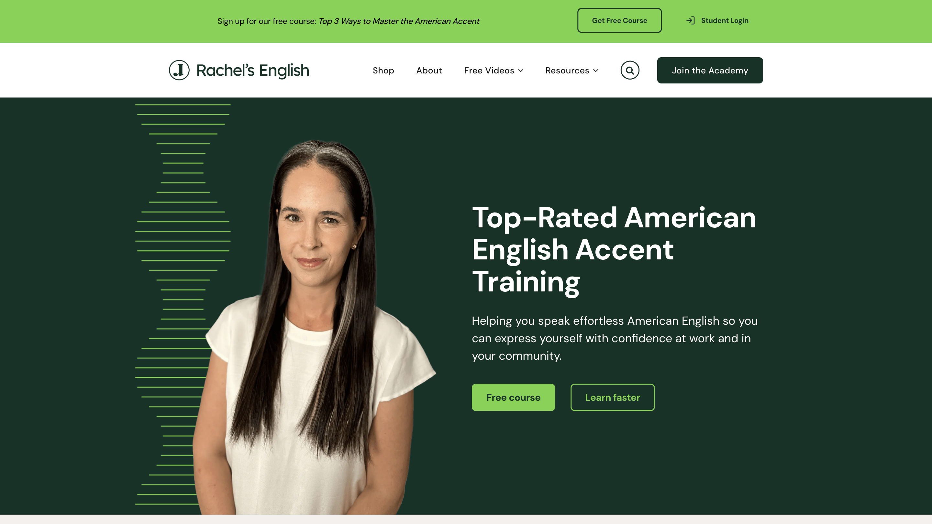
Task: Click the Rachel's English wordmark text
Action: point(252,70)
